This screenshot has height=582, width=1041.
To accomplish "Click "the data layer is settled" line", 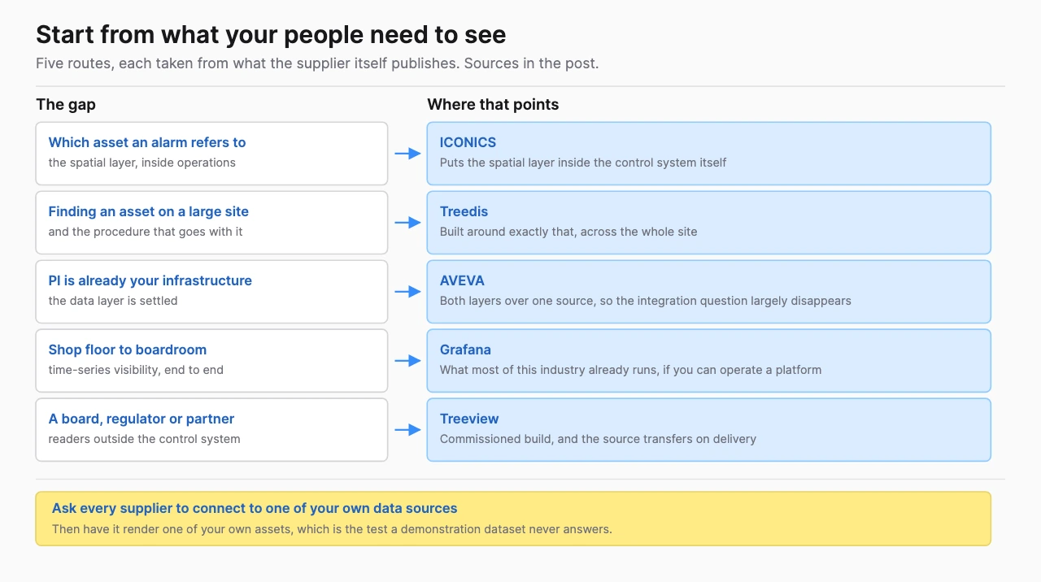I will 113,301.
